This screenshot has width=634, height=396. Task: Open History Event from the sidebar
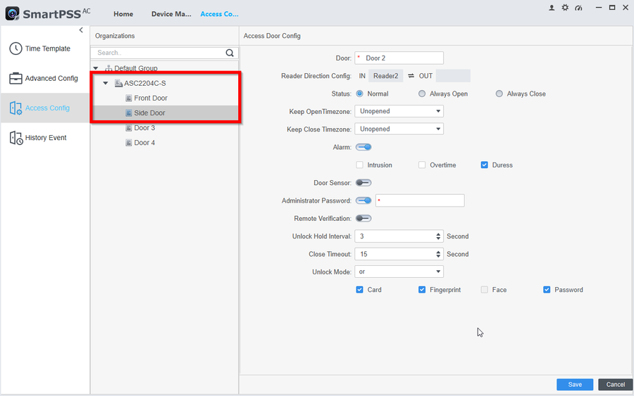45,138
